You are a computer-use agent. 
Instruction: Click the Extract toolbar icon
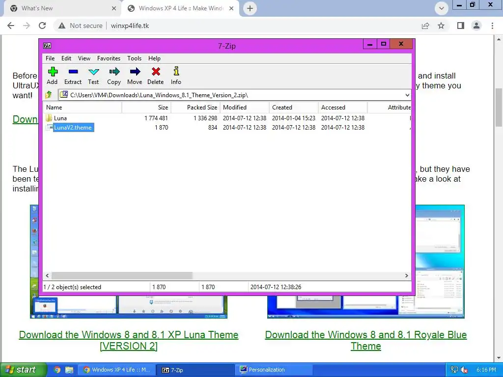[x=73, y=72]
